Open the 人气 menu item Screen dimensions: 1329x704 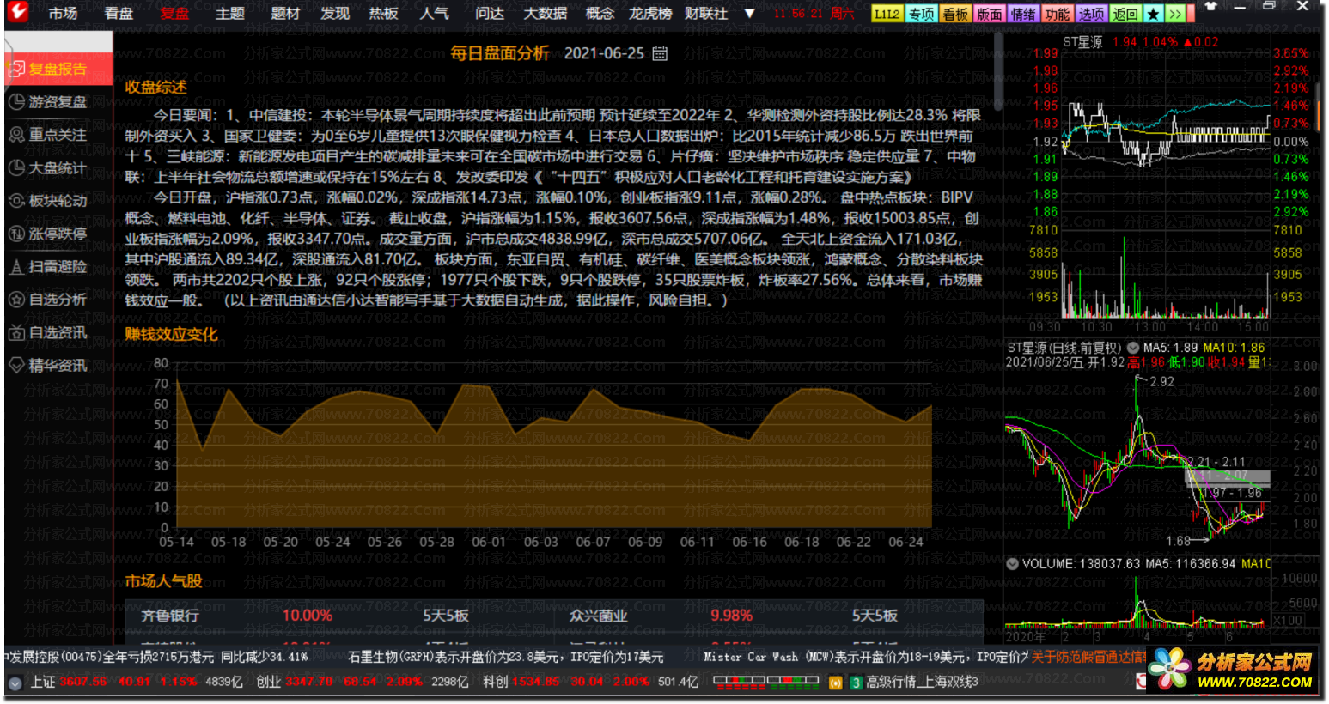tap(434, 14)
